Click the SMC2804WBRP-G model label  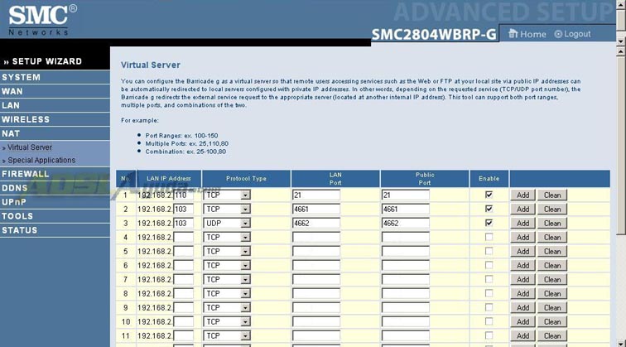[x=434, y=34]
